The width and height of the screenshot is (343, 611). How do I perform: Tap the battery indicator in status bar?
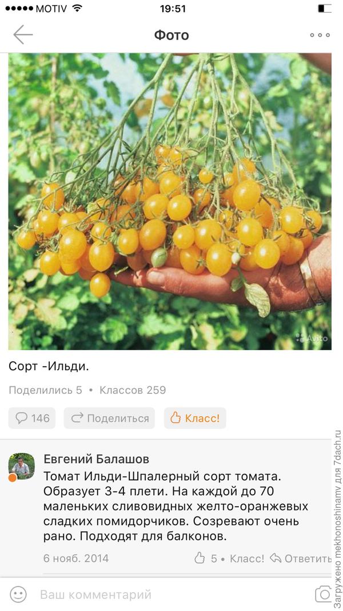324,8
